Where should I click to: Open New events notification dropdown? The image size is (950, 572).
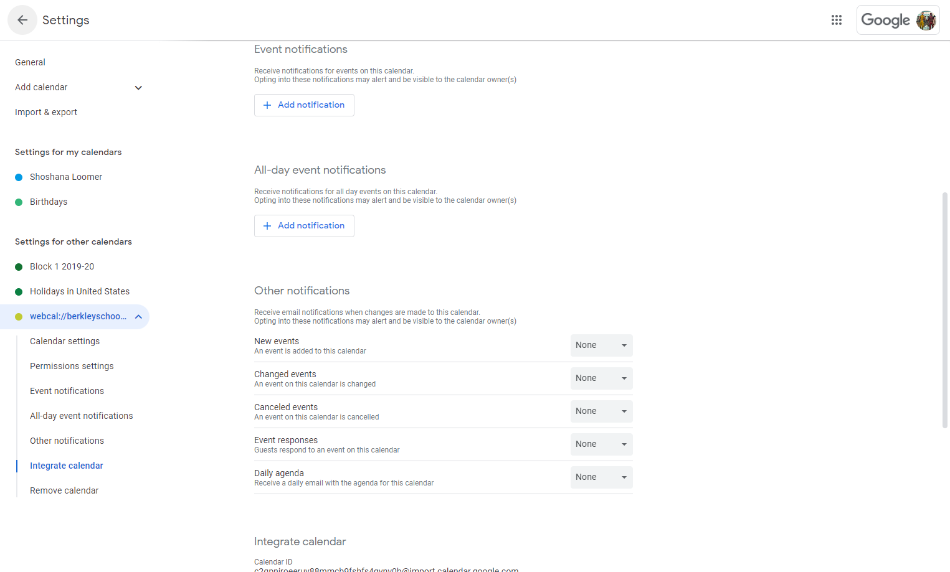601,345
